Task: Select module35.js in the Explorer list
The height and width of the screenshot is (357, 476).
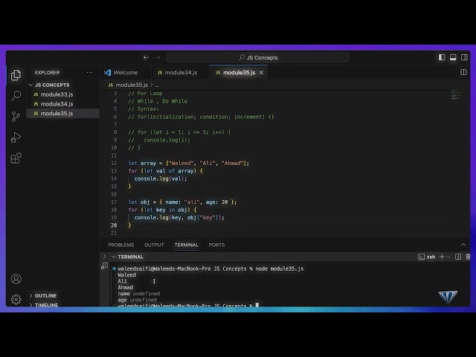Action: [62, 113]
